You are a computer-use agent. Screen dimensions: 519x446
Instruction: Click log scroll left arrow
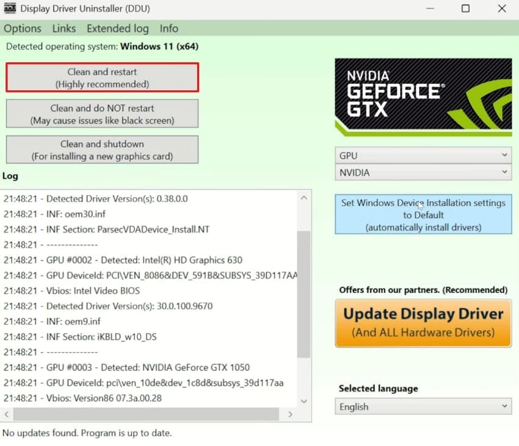point(7,414)
